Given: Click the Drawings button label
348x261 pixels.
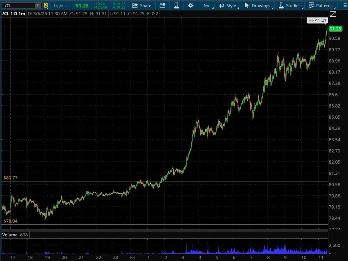Looking at the screenshot, I should (261, 6).
